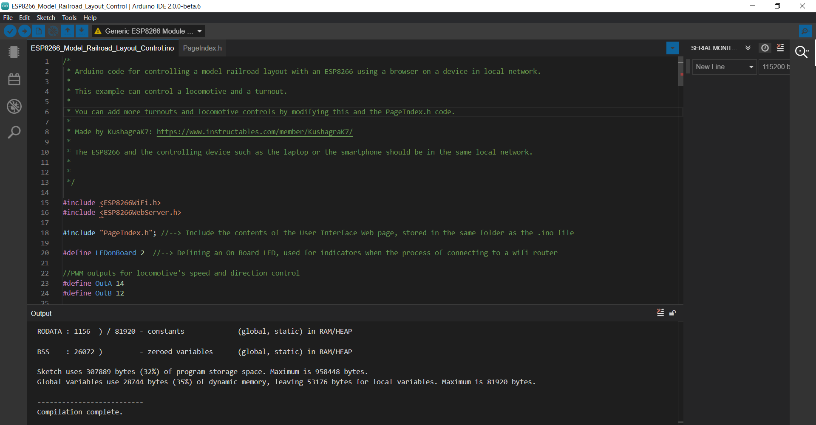Click the 115200 baud rate field

click(x=776, y=67)
